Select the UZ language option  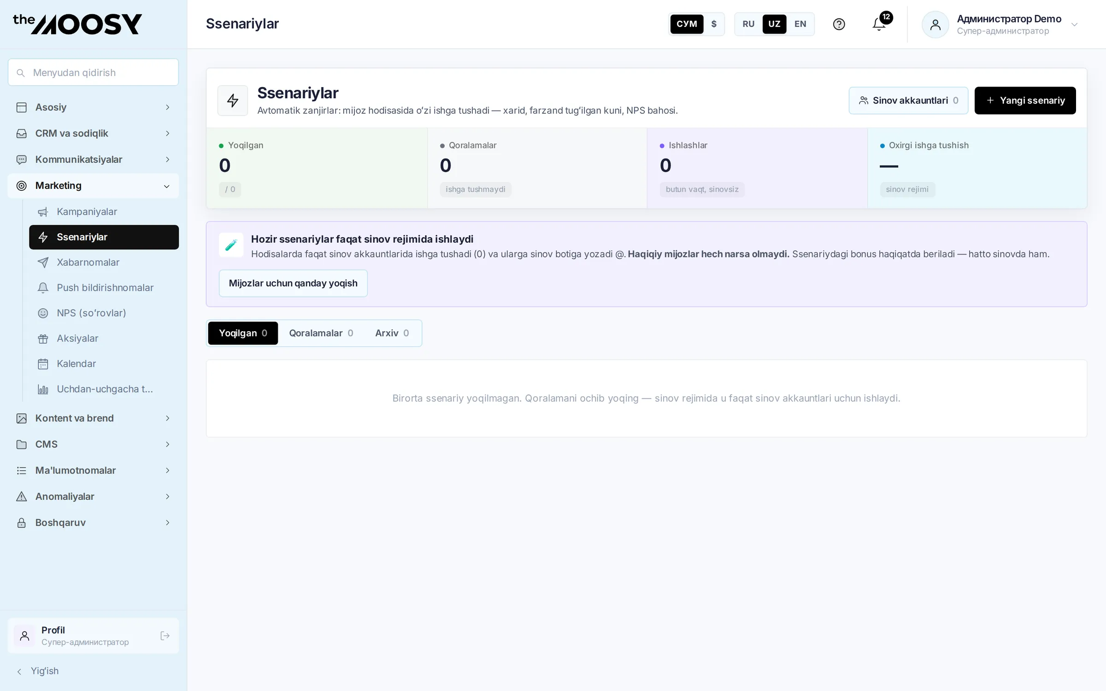tap(774, 24)
